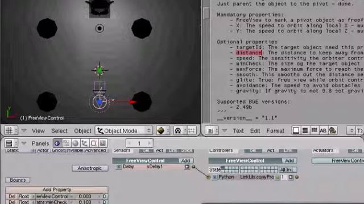
Task: Open the Select menu in 3D viewport
Action: pos(59,131)
